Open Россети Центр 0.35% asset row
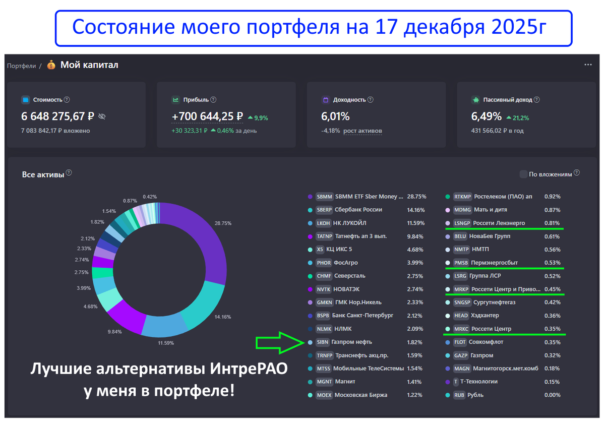 504,329
